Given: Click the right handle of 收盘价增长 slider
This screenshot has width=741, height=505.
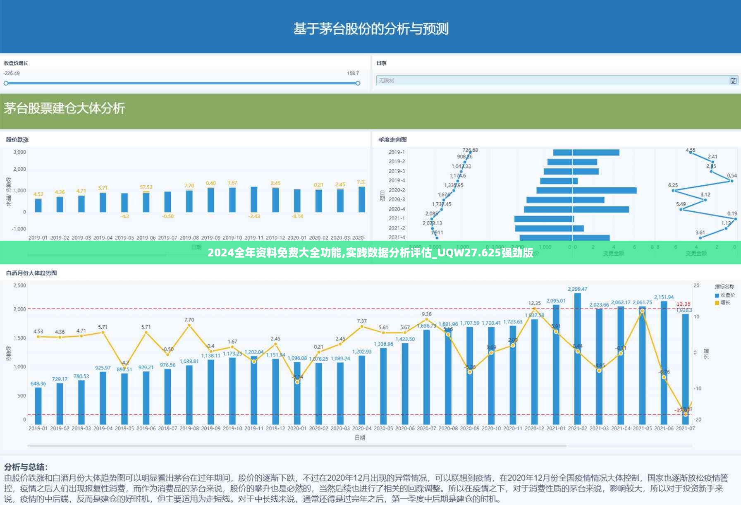Looking at the screenshot, I should point(358,83).
